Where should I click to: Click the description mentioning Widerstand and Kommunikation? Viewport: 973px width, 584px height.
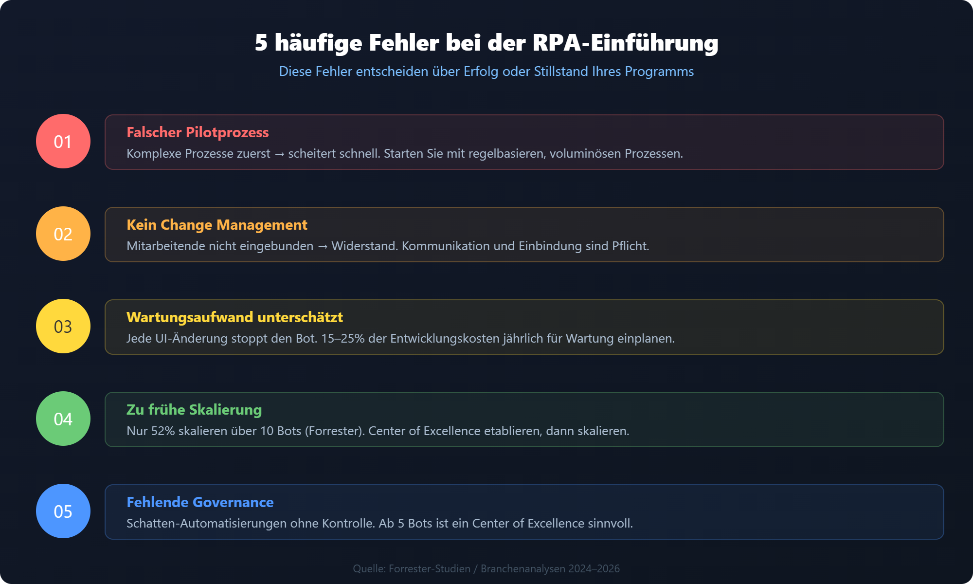coord(486,246)
